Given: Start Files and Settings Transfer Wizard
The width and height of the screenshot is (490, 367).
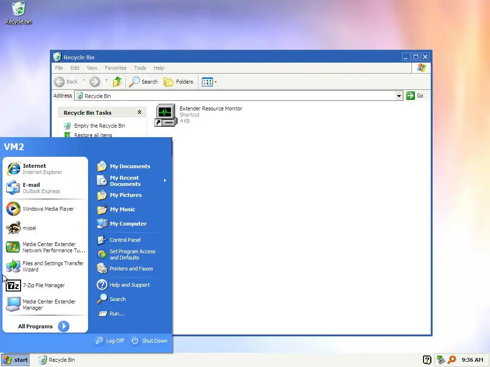Looking at the screenshot, I should point(45,266).
